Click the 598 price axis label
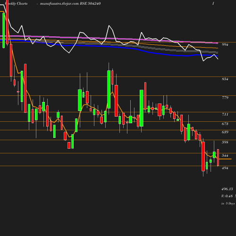This screenshot has width=236, height=236. (225, 142)
